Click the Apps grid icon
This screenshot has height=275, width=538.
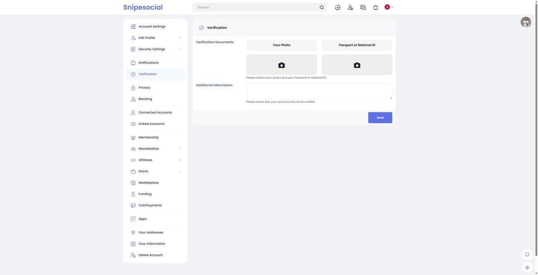tap(133, 219)
